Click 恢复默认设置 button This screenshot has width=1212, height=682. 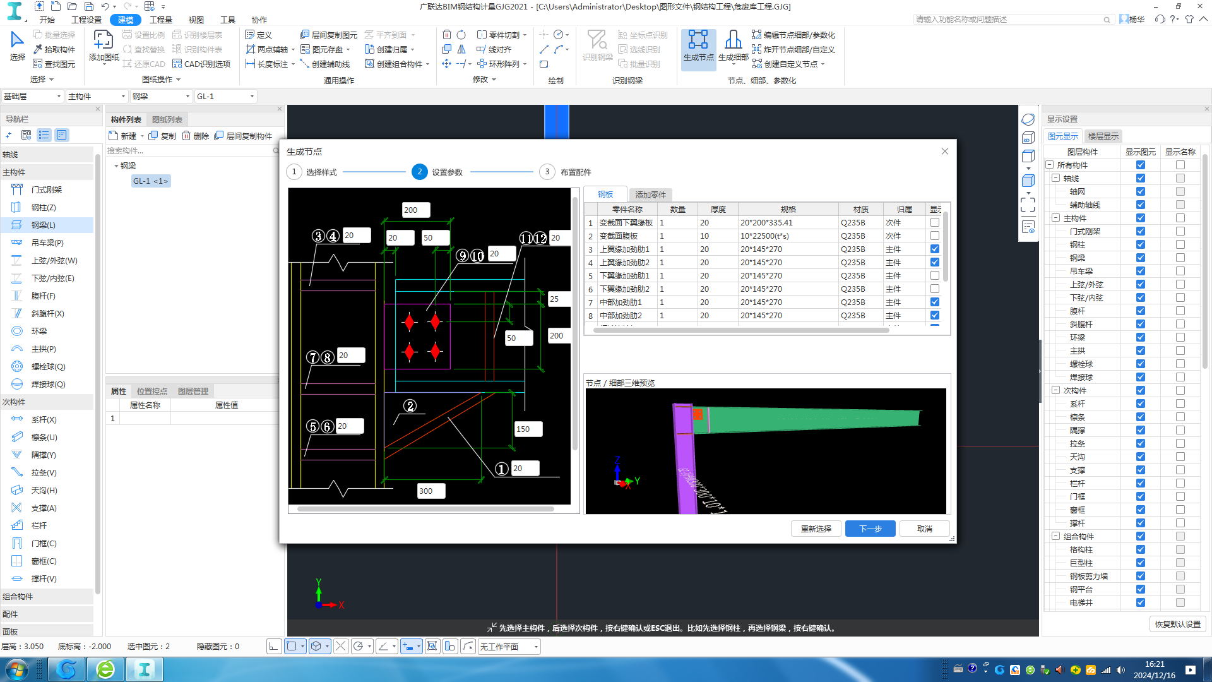click(1178, 624)
